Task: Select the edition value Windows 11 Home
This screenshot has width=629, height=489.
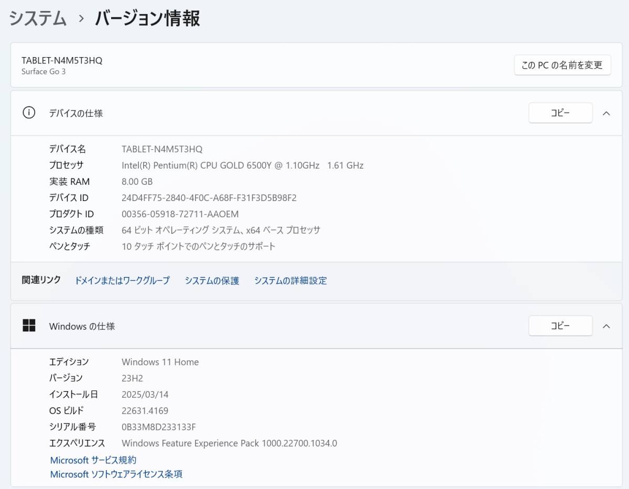Action: (x=160, y=362)
